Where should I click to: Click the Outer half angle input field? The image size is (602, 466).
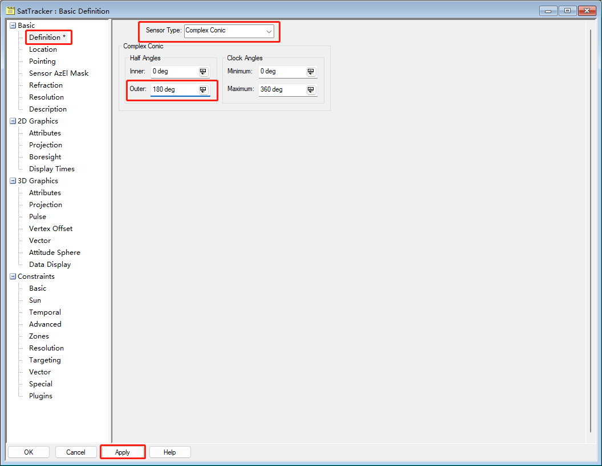click(173, 90)
